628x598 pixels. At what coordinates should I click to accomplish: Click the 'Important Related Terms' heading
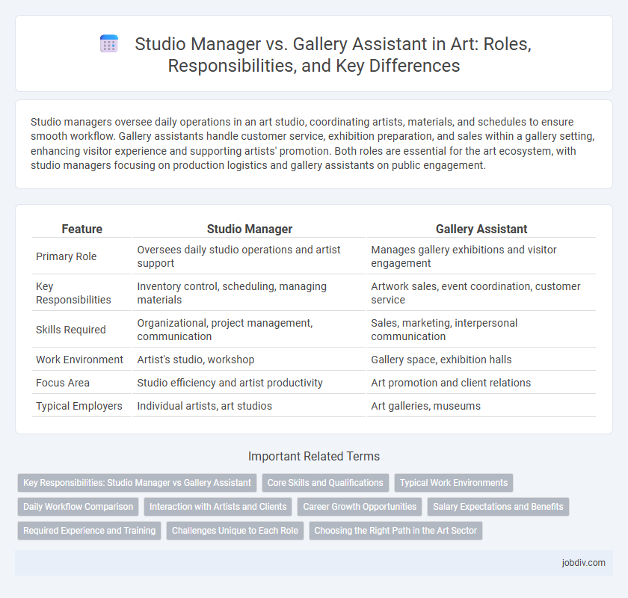(314, 456)
